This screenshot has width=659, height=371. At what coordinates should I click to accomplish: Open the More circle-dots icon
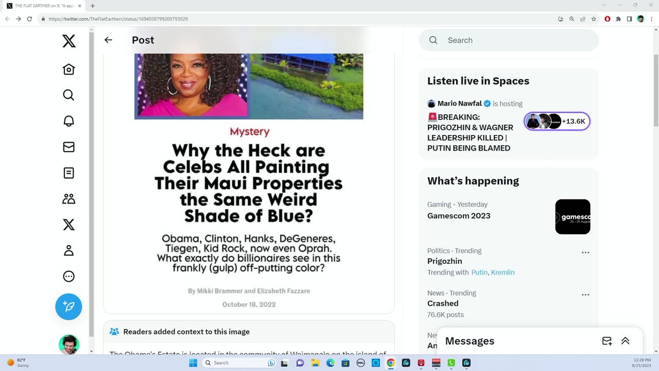pyautogui.click(x=68, y=277)
